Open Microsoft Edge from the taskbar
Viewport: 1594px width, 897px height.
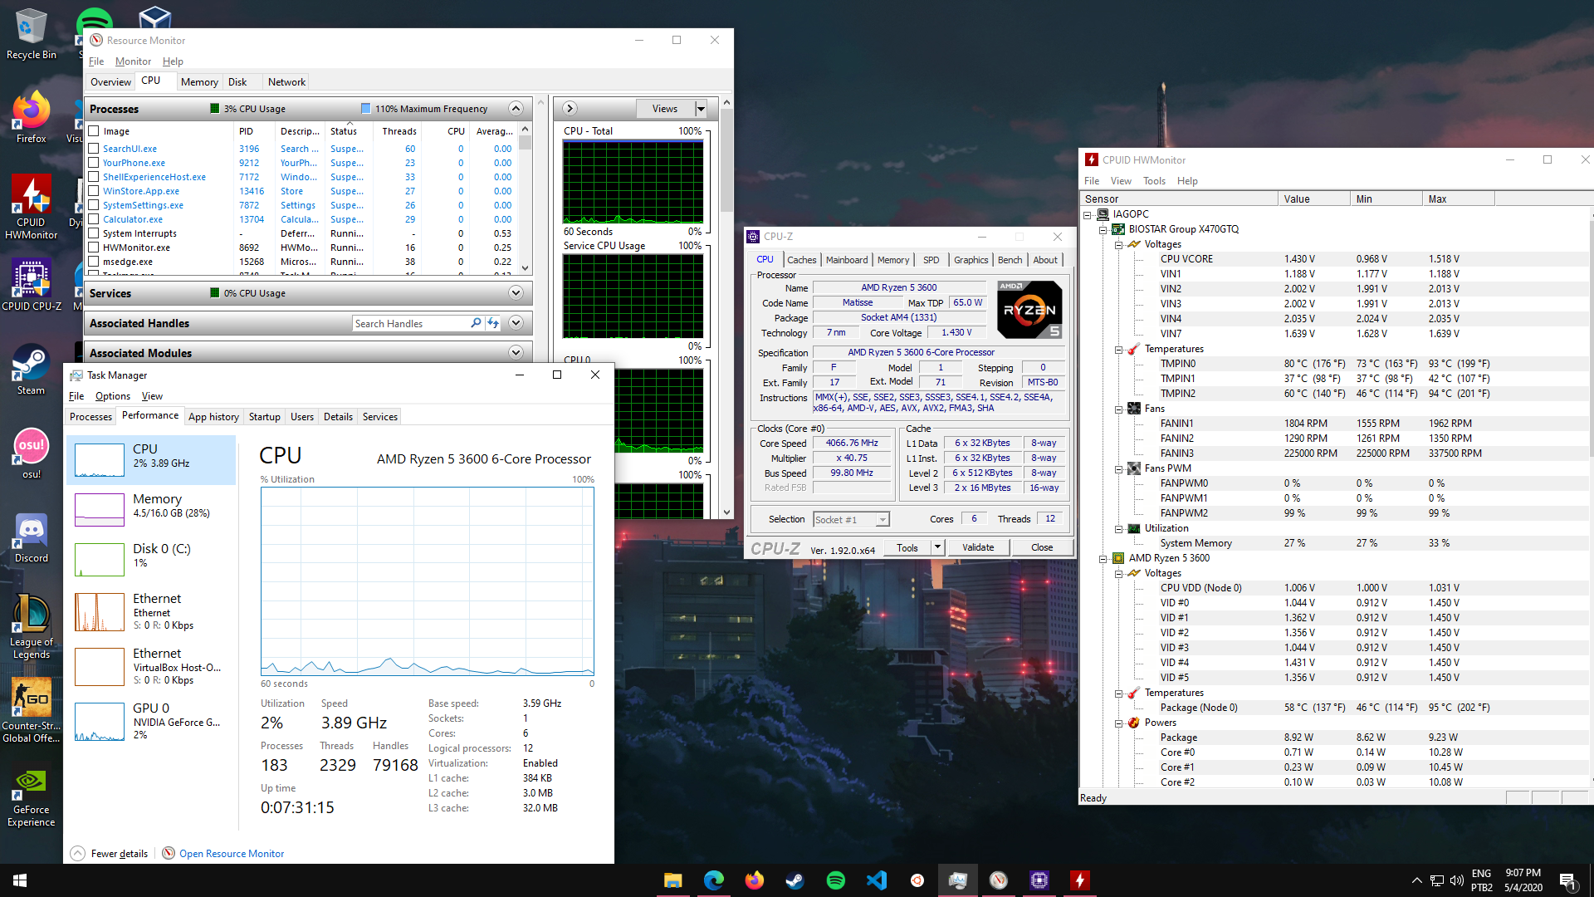tap(713, 880)
